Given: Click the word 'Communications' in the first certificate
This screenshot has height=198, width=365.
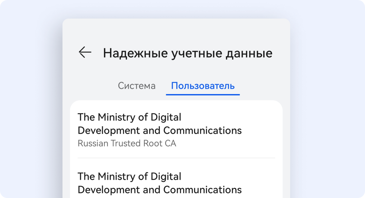Looking at the screenshot, I should click(x=202, y=131).
